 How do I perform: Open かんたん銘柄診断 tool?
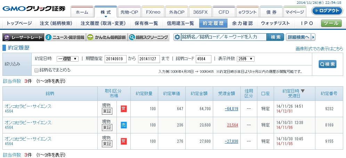click(106, 37)
